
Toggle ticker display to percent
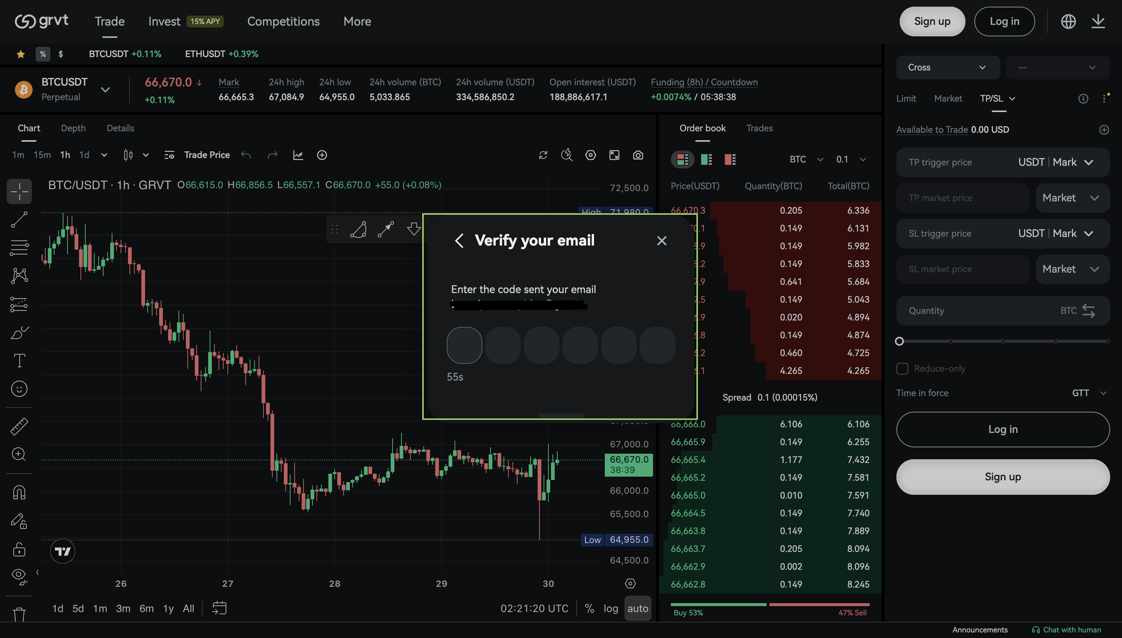(43, 54)
